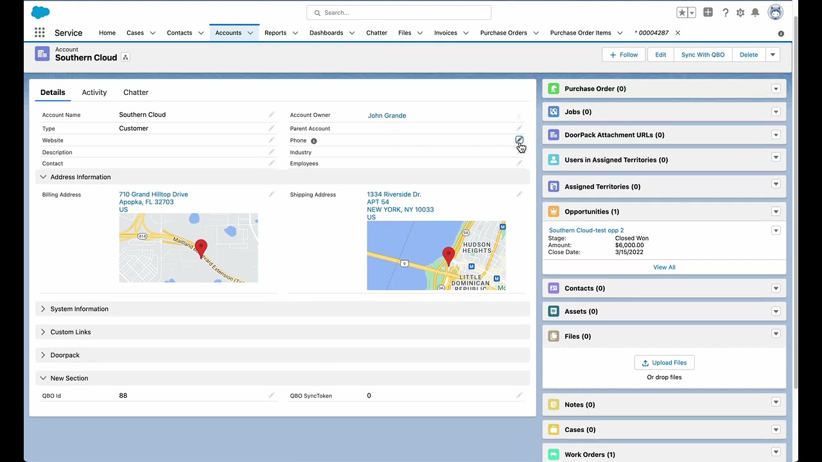Open the billing address map thumbnail

(x=188, y=248)
